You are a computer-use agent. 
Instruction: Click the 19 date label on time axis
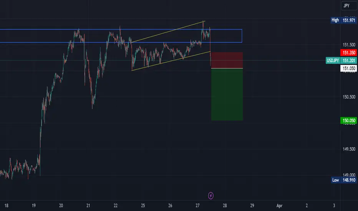click(x=33, y=206)
